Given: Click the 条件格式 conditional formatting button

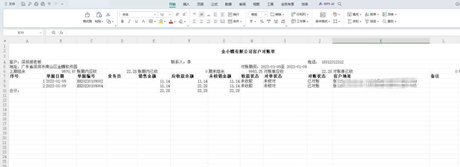Looking at the screenshot, I should (323, 21).
